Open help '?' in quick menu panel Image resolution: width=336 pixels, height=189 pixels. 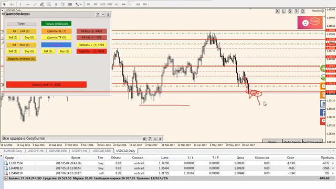98,14
